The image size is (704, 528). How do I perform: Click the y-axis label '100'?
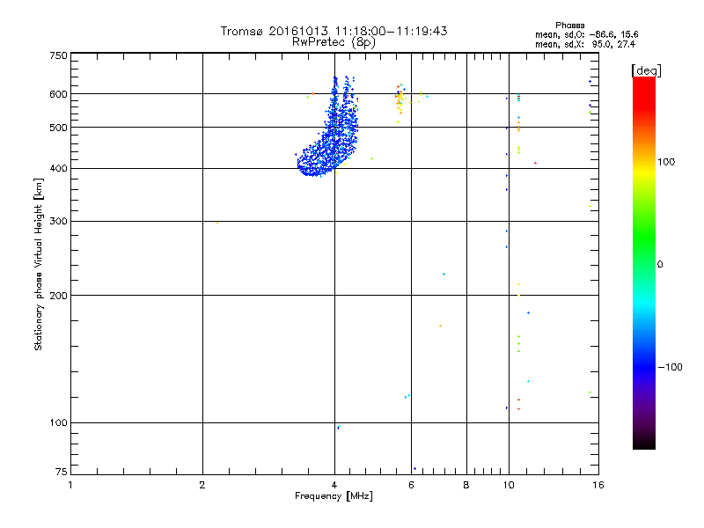pos(58,422)
